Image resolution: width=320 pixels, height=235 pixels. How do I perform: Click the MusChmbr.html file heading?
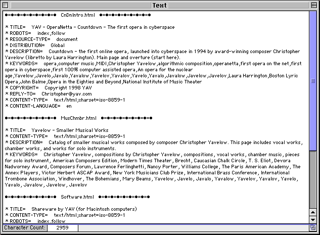pyautogui.click(x=78, y=118)
